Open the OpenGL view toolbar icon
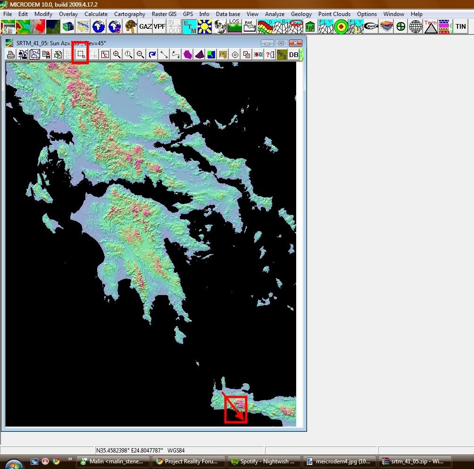The image size is (474, 469). (x=371, y=26)
